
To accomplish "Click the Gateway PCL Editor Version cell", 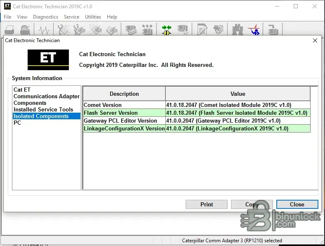I will point(124,121).
